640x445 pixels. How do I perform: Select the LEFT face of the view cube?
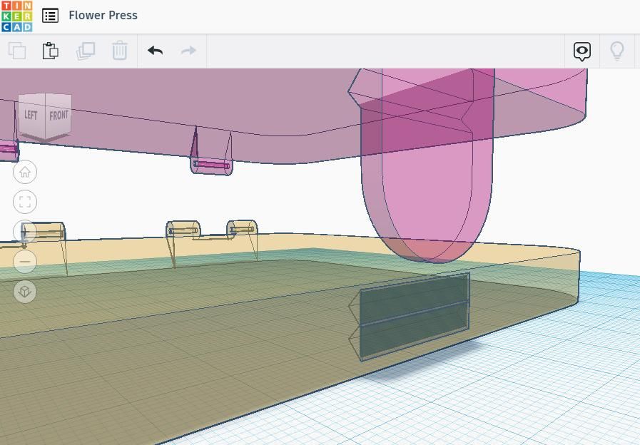tap(31, 115)
